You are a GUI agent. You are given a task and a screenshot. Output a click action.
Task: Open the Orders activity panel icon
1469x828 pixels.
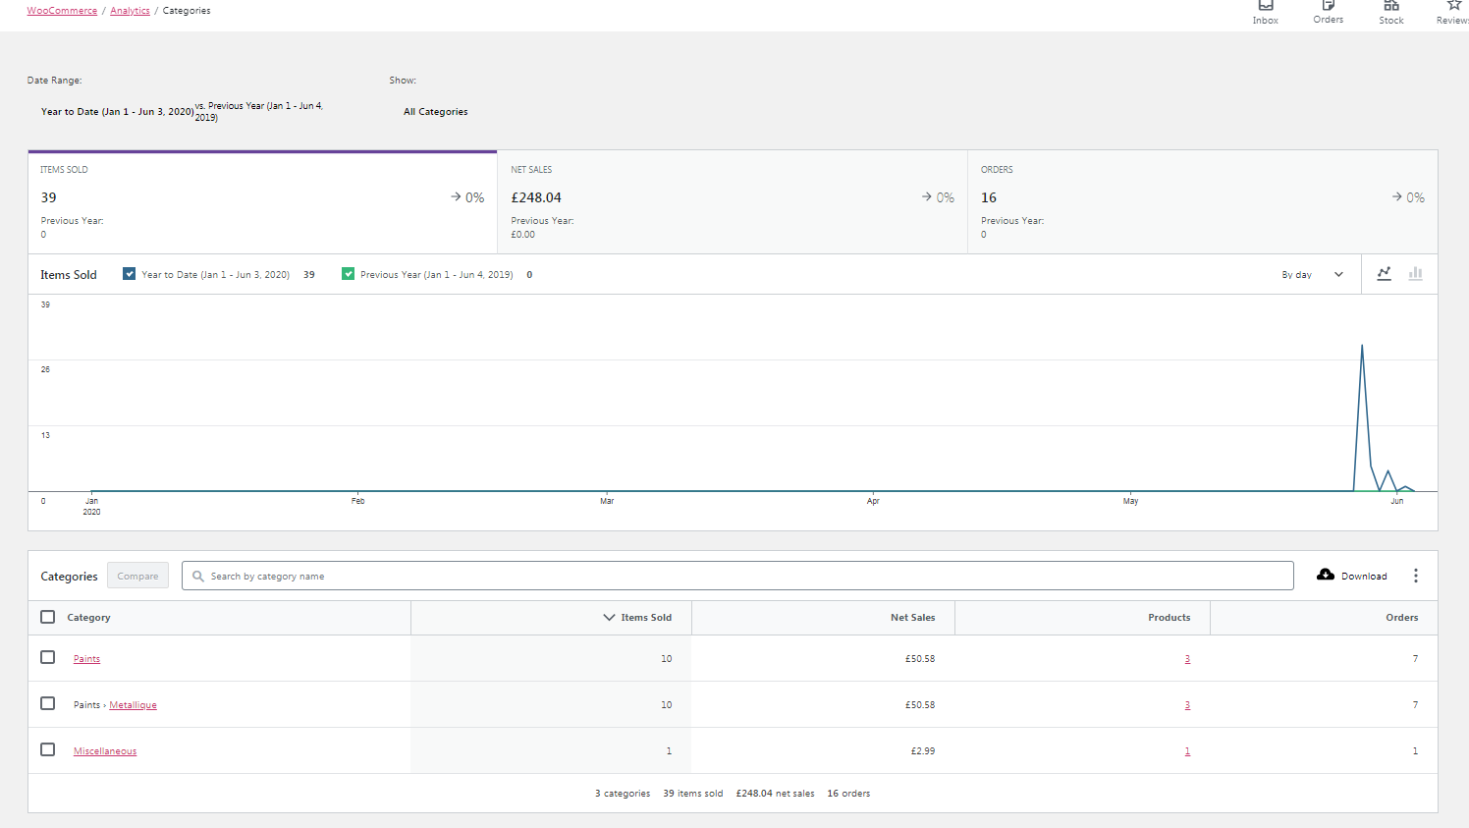1329,5
